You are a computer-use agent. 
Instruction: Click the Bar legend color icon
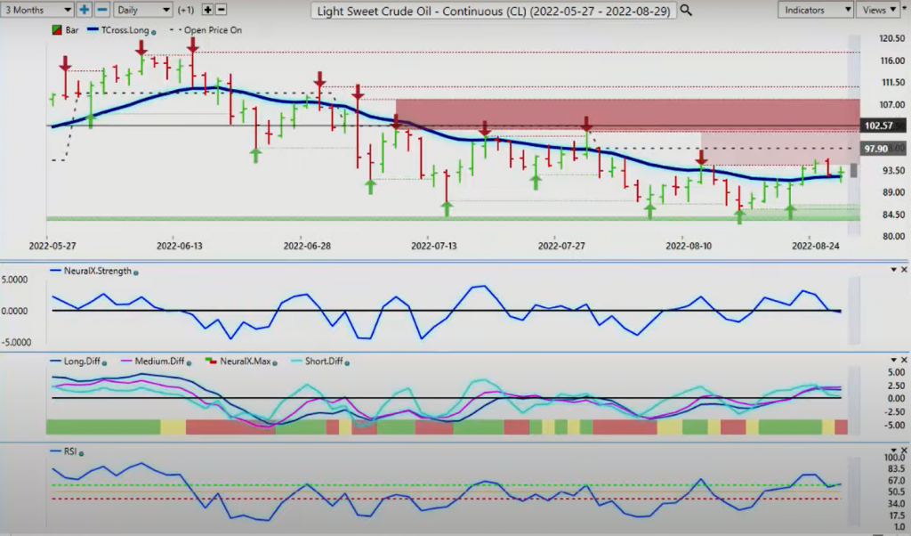pyautogui.click(x=57, y=30)
